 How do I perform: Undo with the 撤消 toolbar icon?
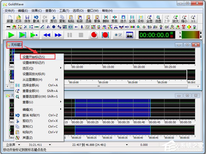[36, 19]
